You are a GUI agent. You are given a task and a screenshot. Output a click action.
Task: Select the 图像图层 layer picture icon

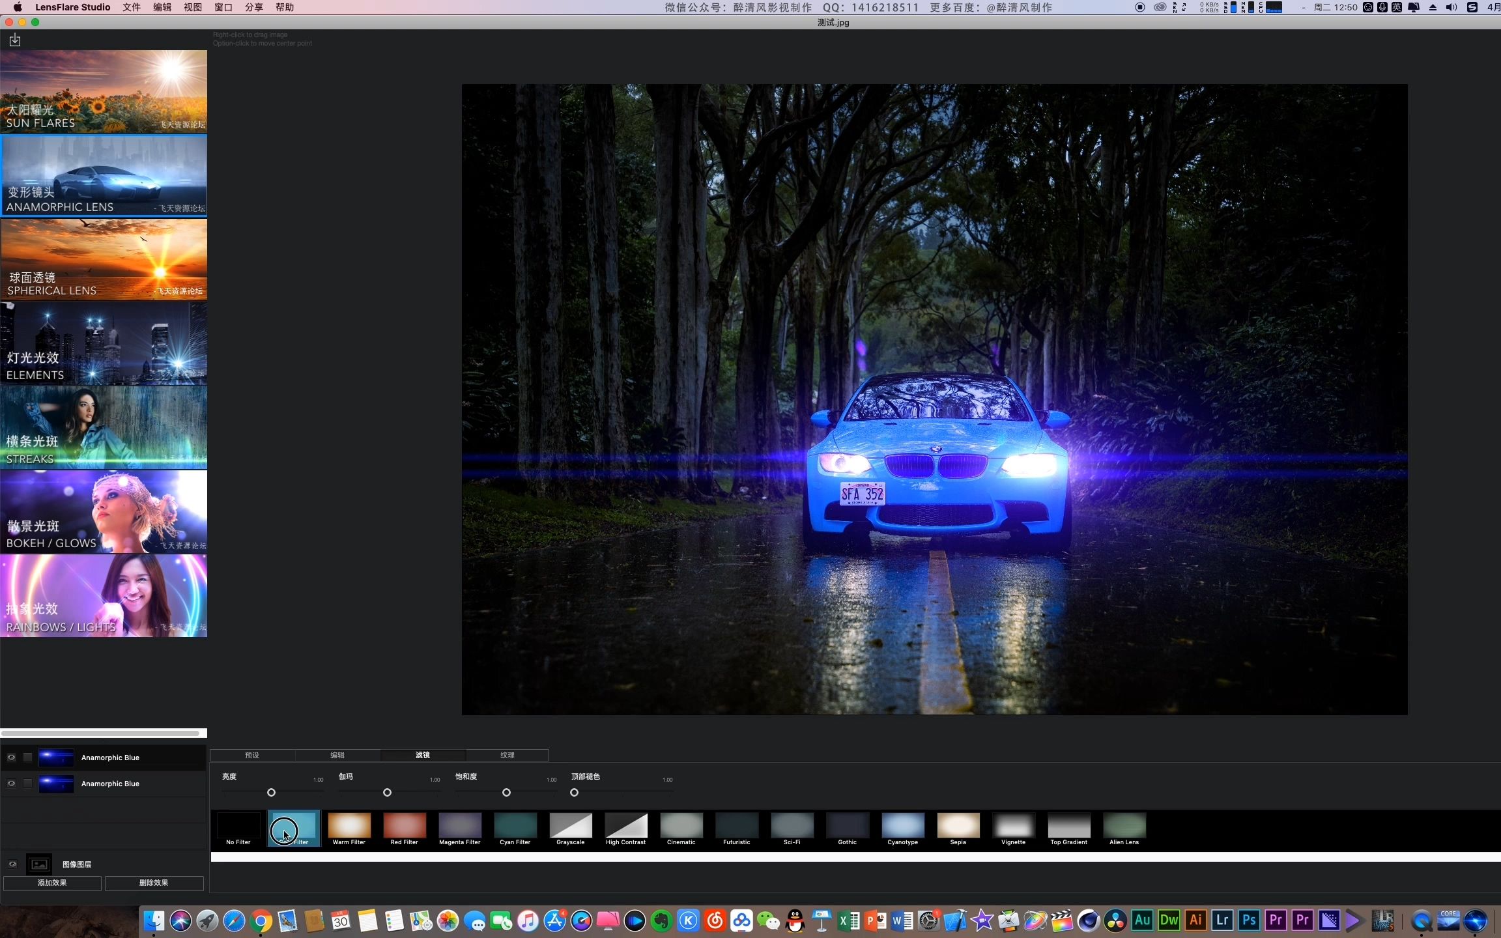(x=39, y=864)
